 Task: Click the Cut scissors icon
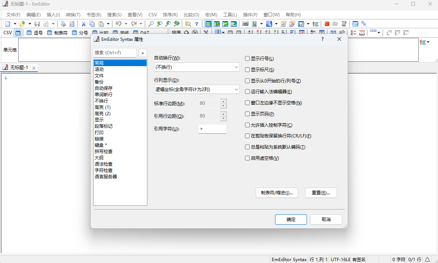(x=84, y=24)
